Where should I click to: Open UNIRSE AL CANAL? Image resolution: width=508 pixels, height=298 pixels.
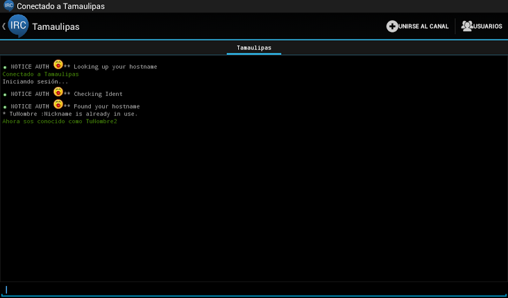coord(418,26)
